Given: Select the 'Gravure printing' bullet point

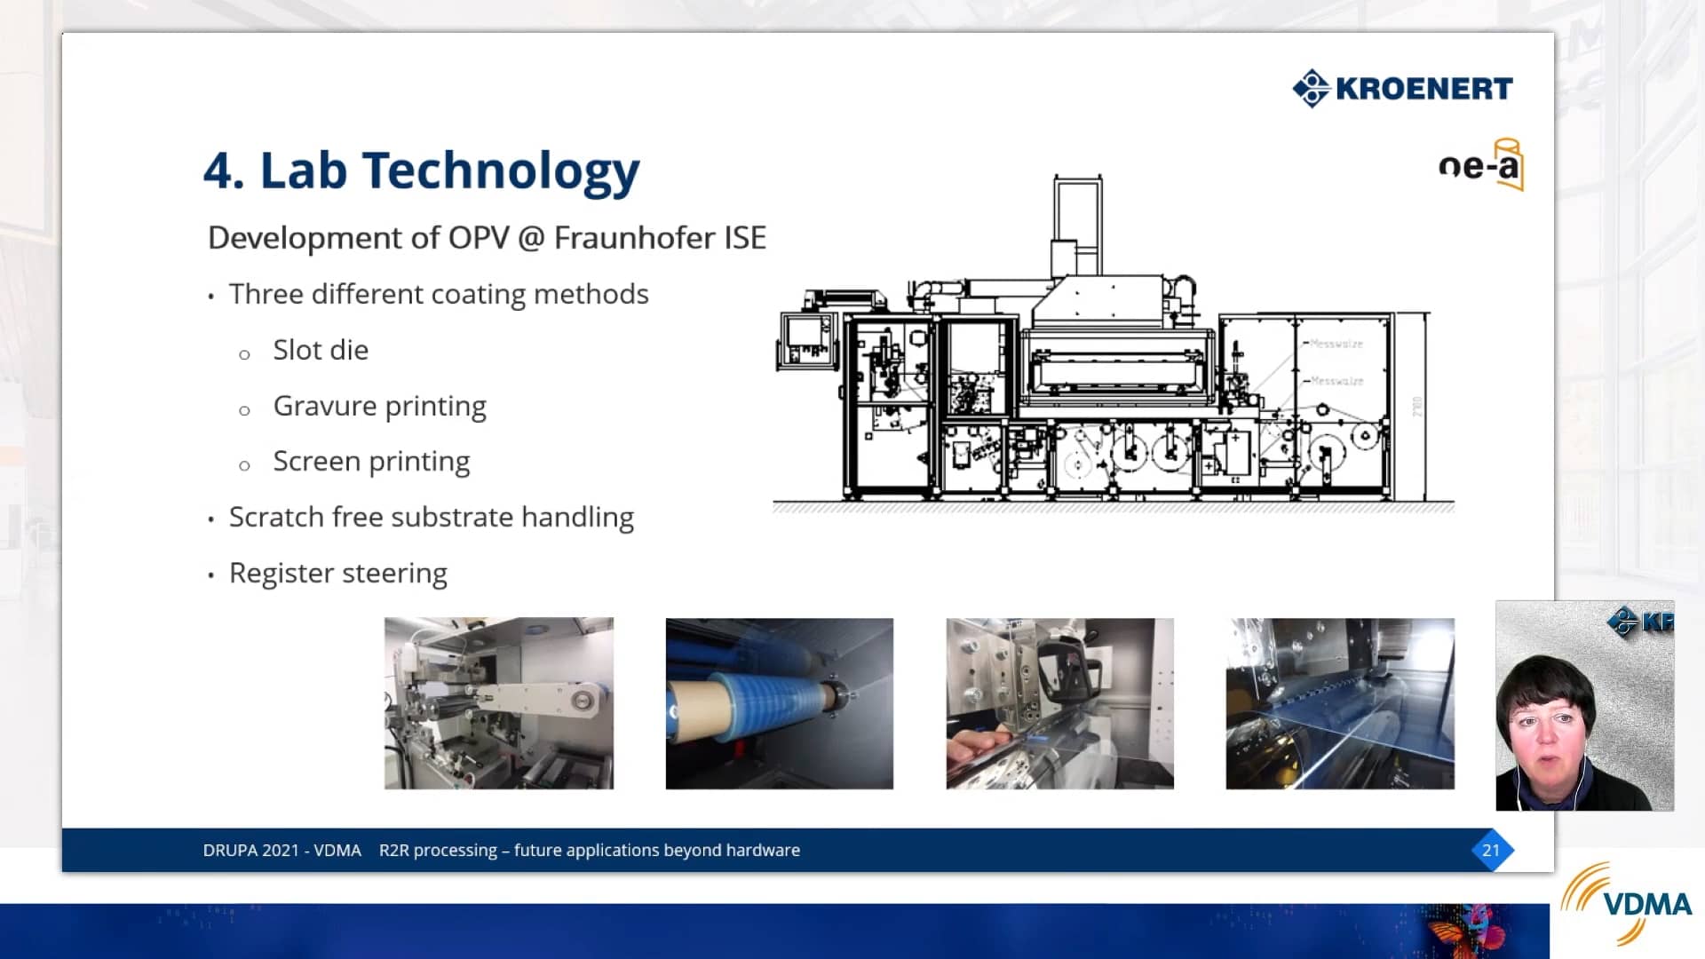Looking at the screenshot, I should tap(379, 406).
